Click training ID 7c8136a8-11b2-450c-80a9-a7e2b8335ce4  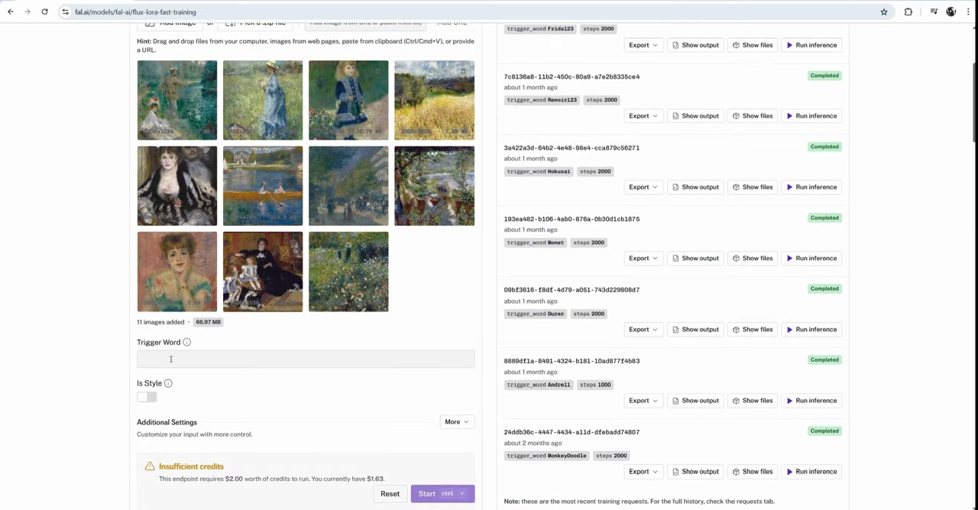(572, 76)
